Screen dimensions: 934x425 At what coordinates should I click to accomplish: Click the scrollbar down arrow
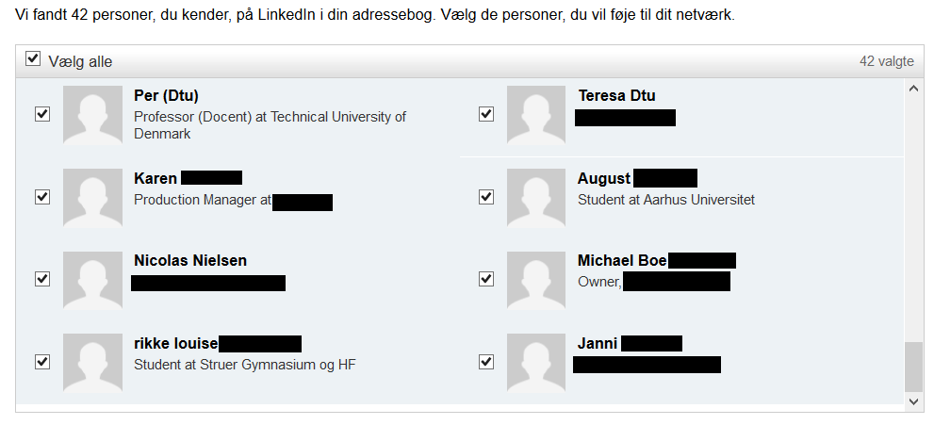pyautogui.click(x=912, y=400)
